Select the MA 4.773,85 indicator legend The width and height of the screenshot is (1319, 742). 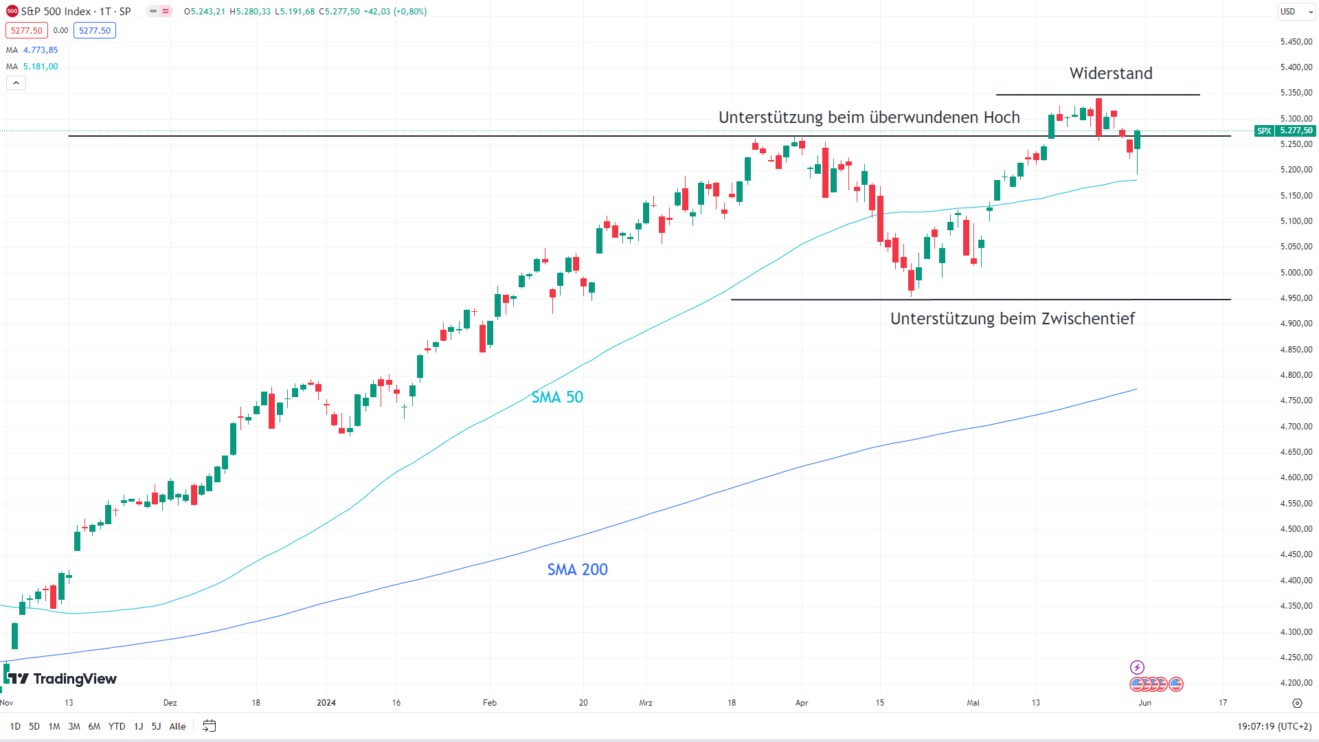[x=32, y=50]
